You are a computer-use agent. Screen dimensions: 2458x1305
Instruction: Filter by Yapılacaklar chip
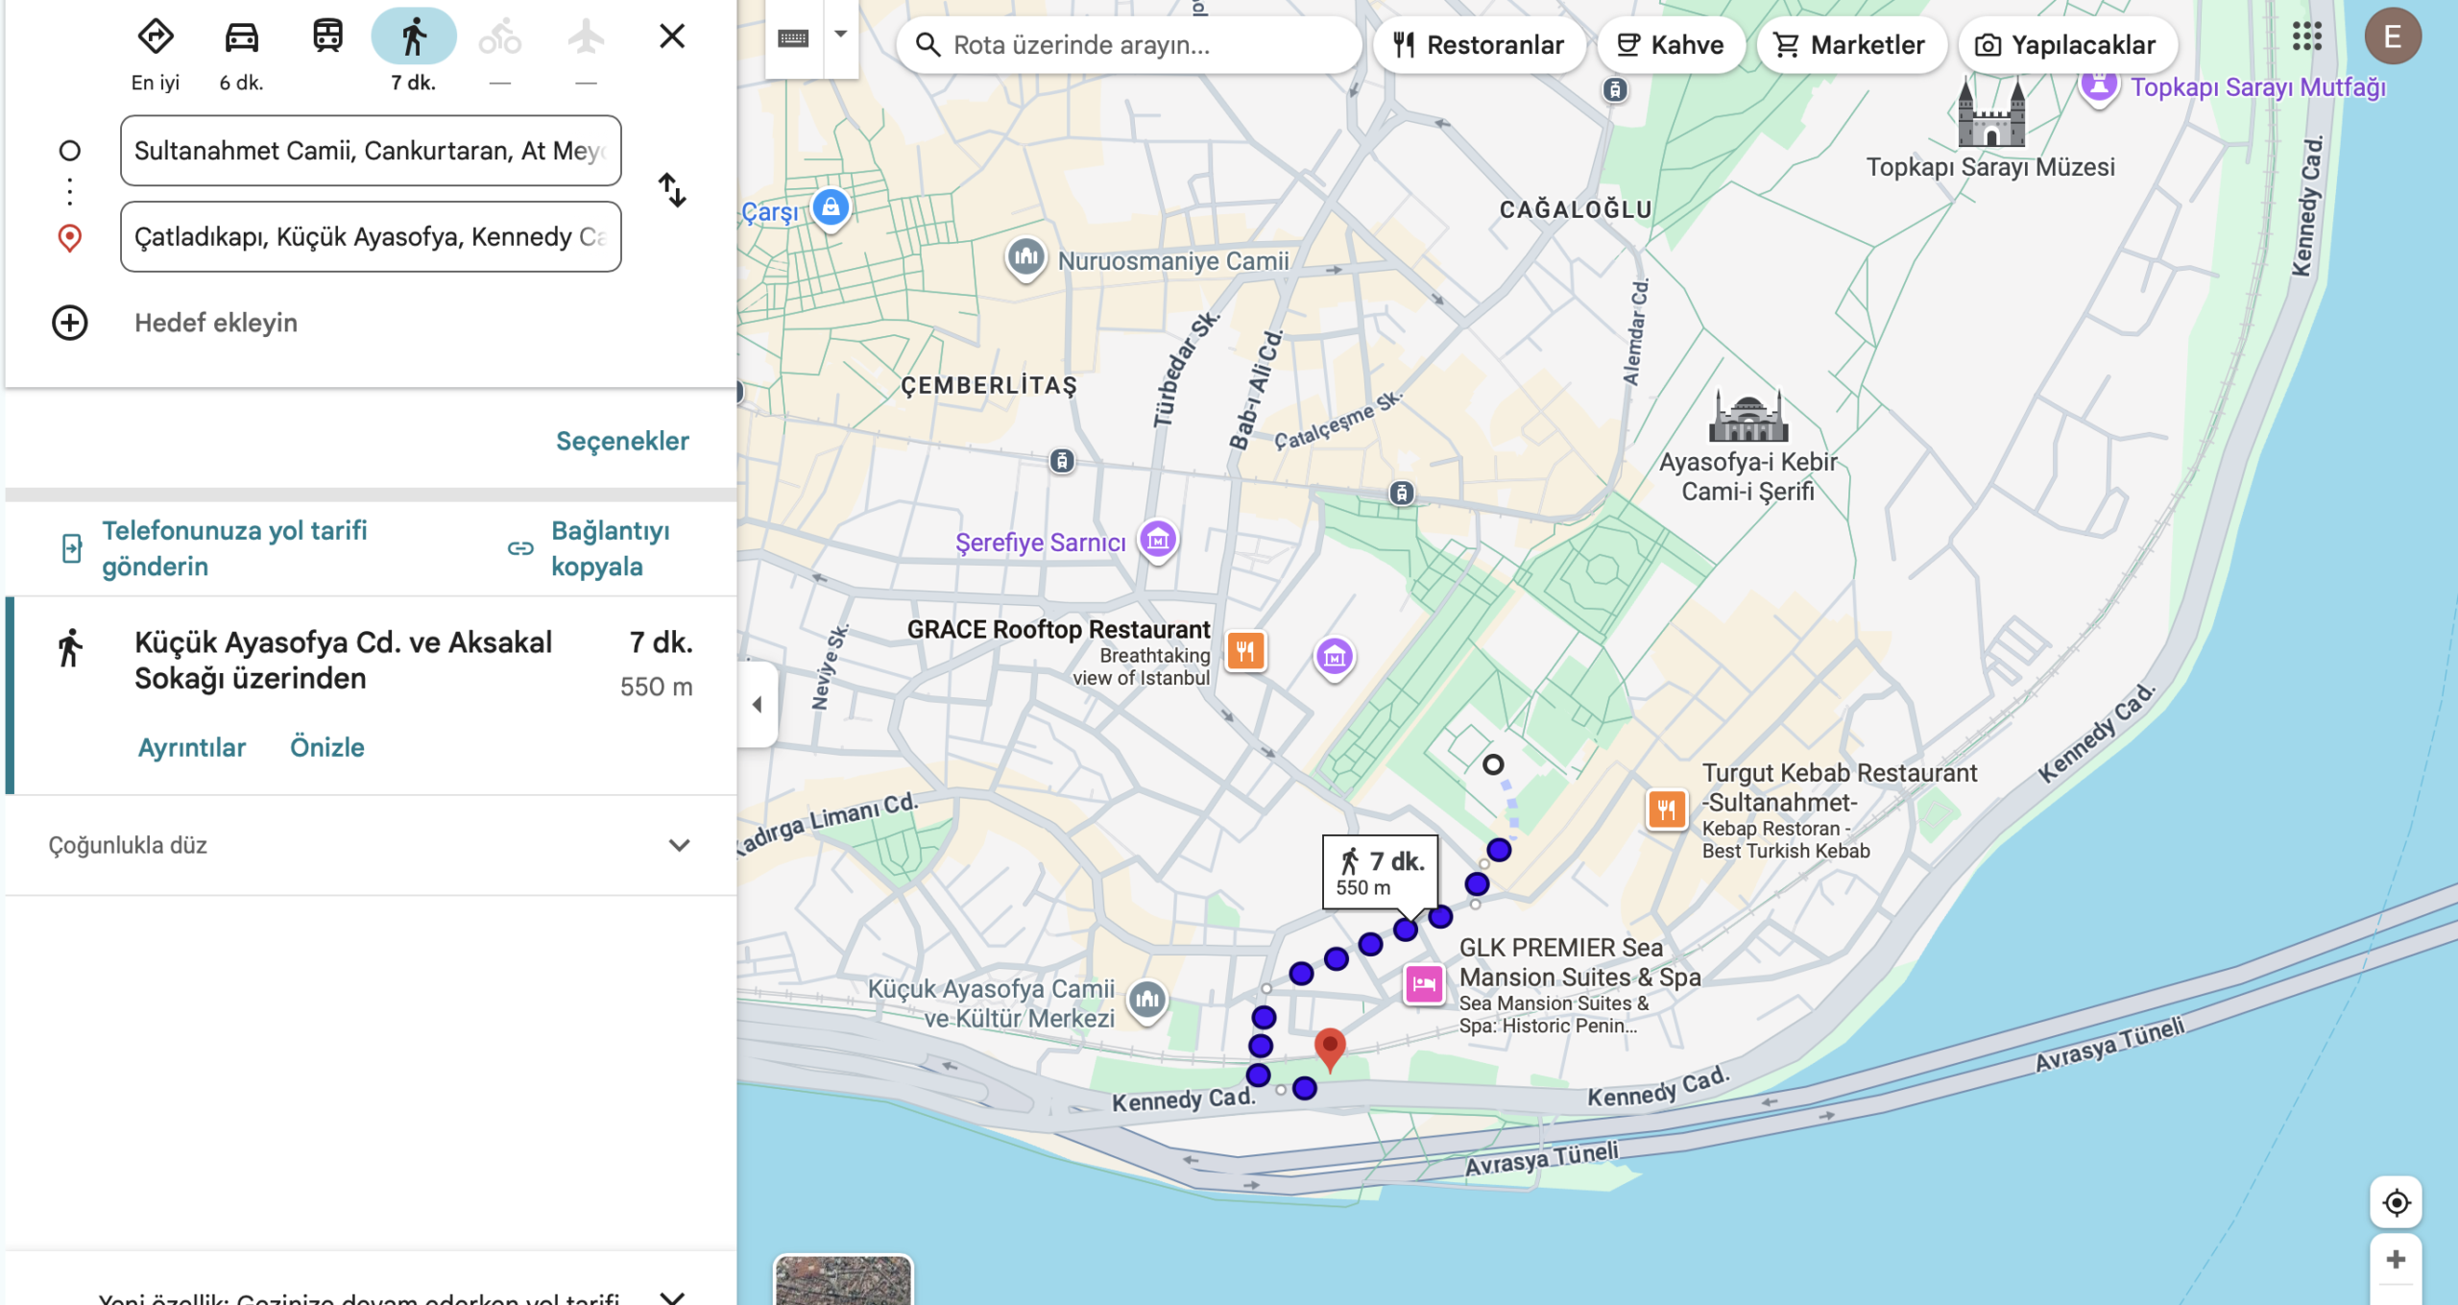(x=2066, y=45)
